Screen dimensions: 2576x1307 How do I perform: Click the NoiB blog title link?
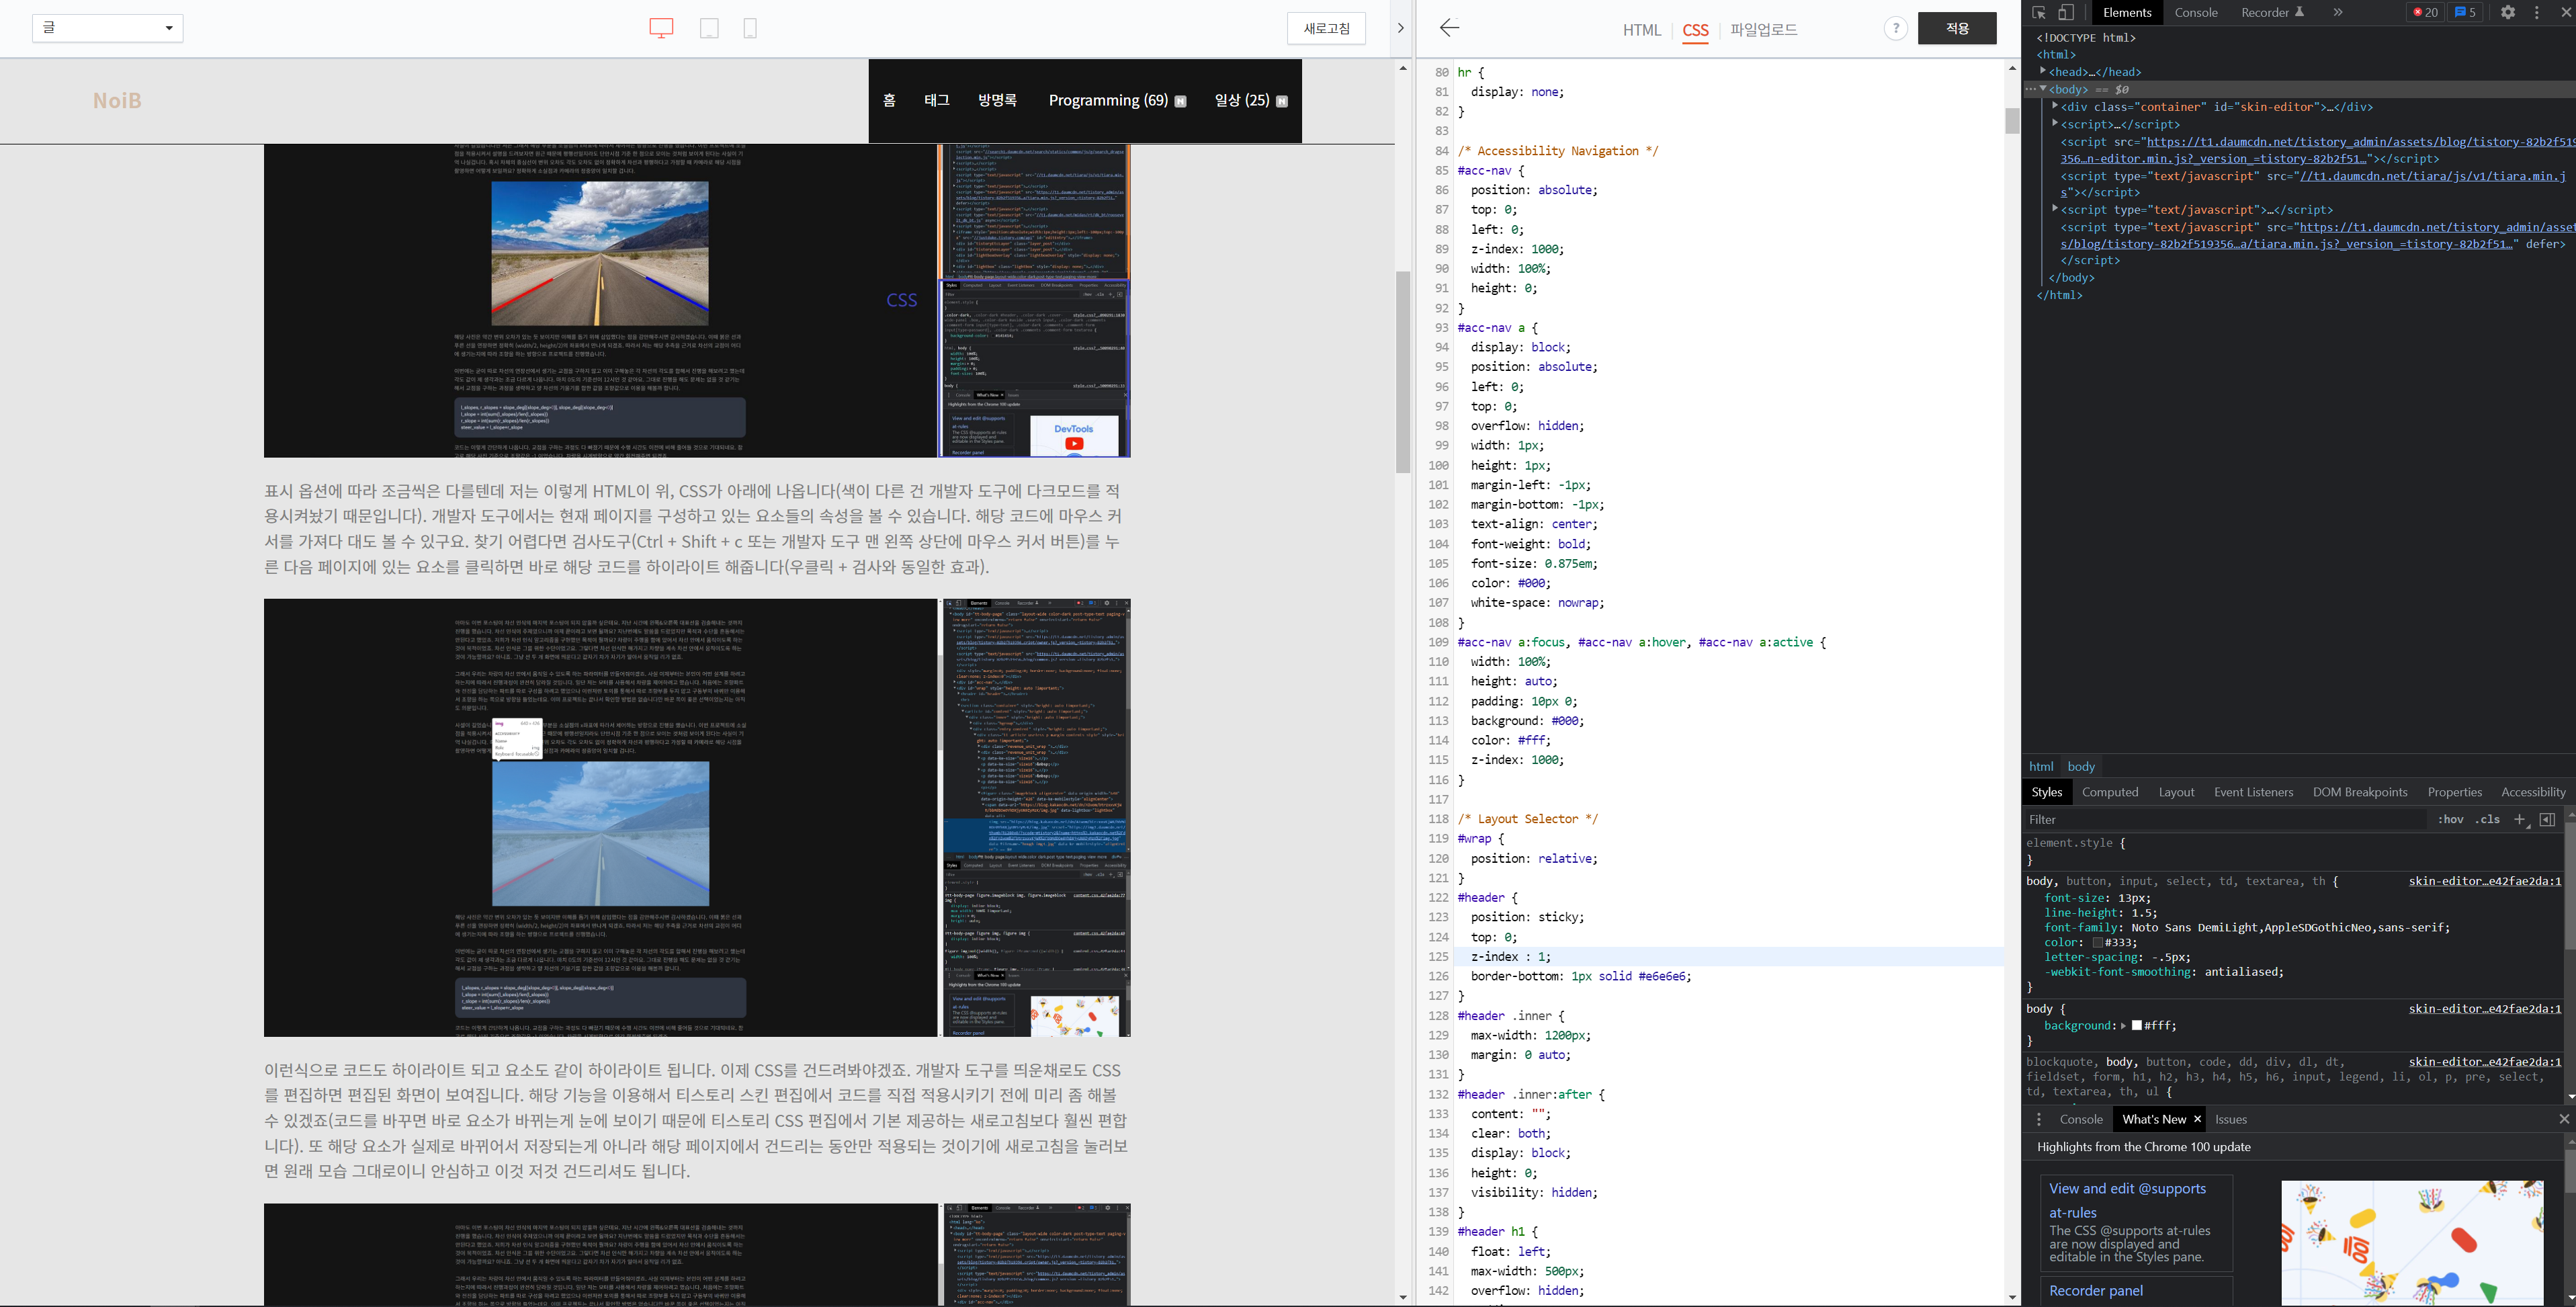pos(117,101)
